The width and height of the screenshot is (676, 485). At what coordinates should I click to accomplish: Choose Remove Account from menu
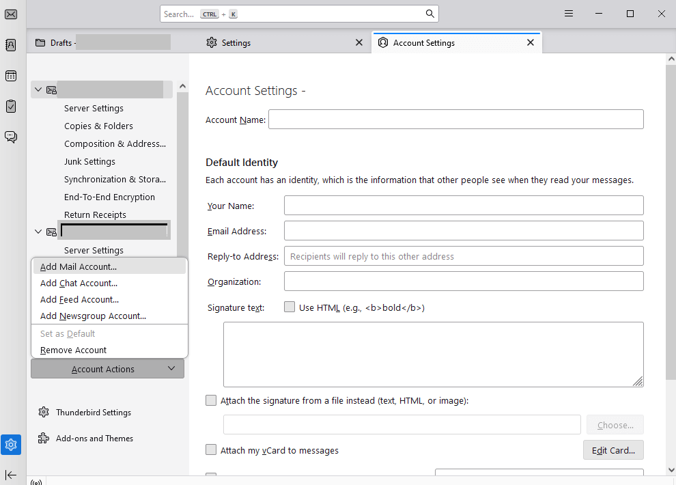[109, 350]
